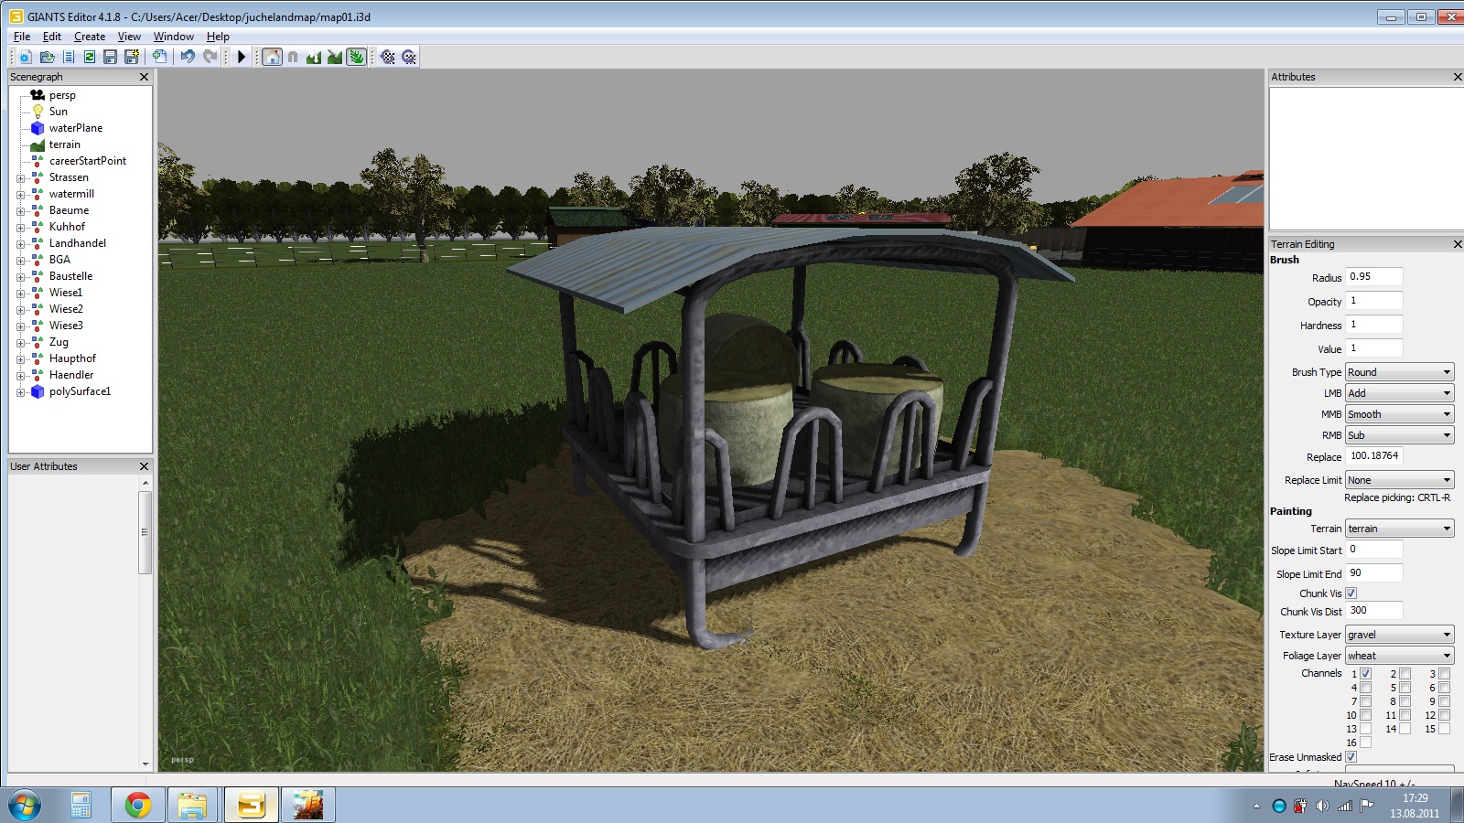Open the LMB action dropdown
The image size is (1464, 823).
coord(1399,393)
